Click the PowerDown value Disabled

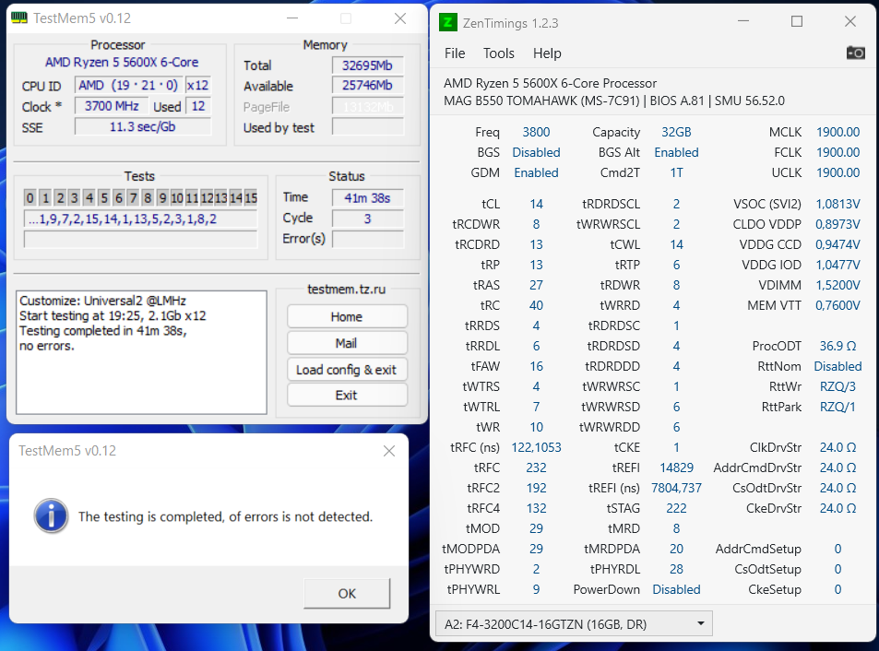pyautogui.click(x=676, y=589)
